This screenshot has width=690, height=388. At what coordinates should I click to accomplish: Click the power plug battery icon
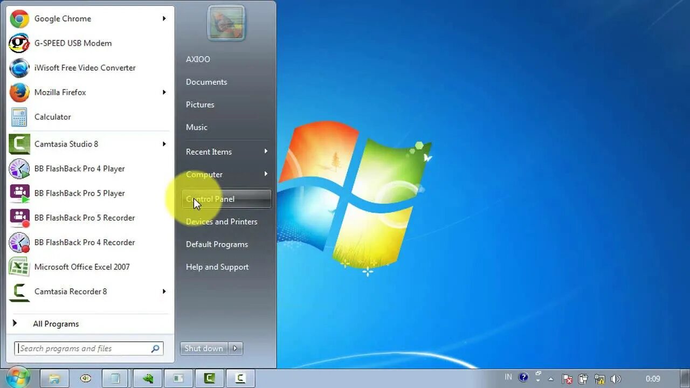(584, 379)
